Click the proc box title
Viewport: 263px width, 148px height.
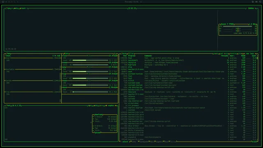click(124, 53)
